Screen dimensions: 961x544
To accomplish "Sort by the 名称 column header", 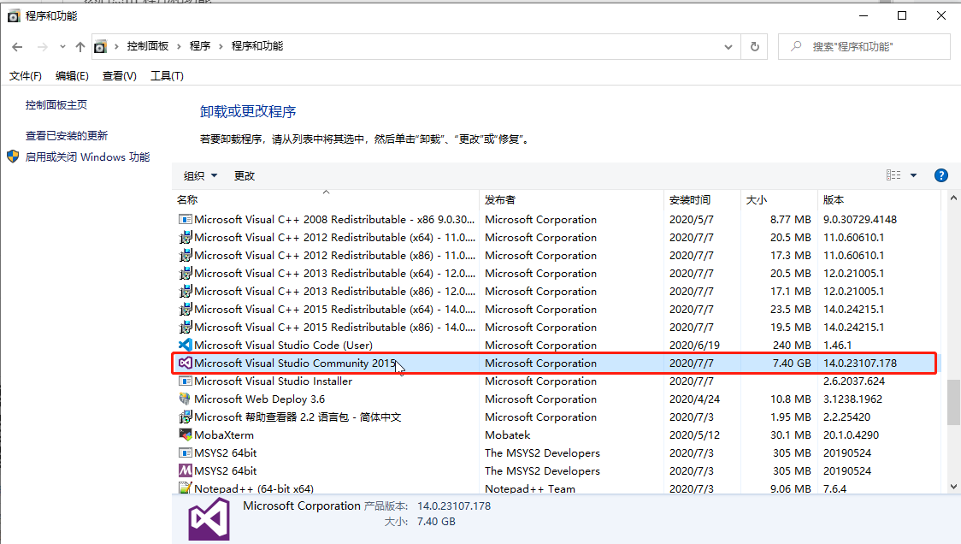I will [x=326, y=200].
